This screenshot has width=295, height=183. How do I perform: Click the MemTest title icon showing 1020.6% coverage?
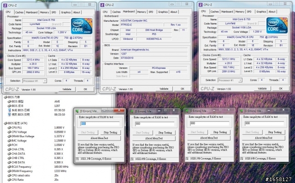[x=242, y=111]
